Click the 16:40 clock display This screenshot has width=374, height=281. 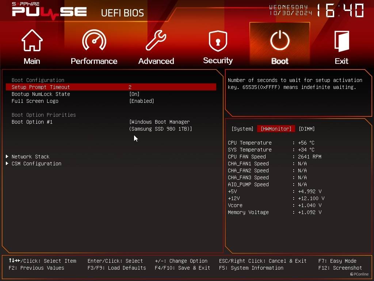[x=340, y=10]
